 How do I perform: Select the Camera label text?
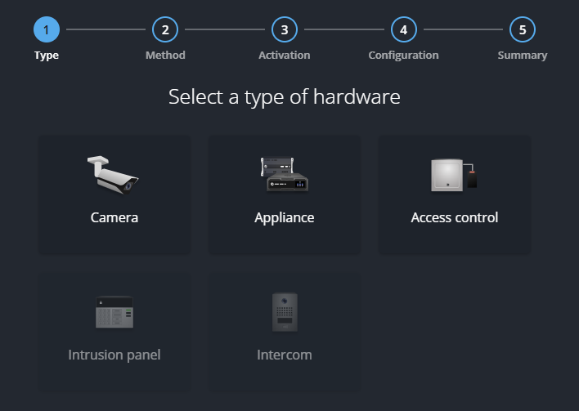(114, 217)
